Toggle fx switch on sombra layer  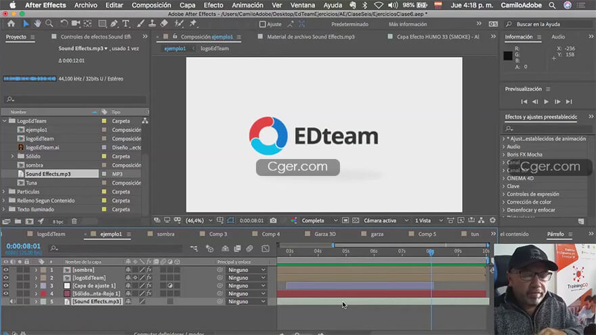[149, 269]
